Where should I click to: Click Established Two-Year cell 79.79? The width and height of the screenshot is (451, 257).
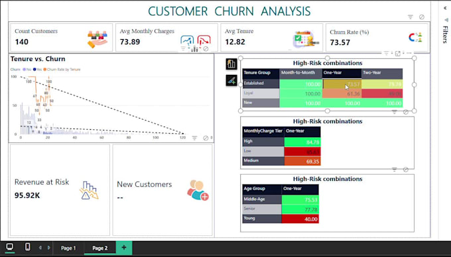click(382, 84)
